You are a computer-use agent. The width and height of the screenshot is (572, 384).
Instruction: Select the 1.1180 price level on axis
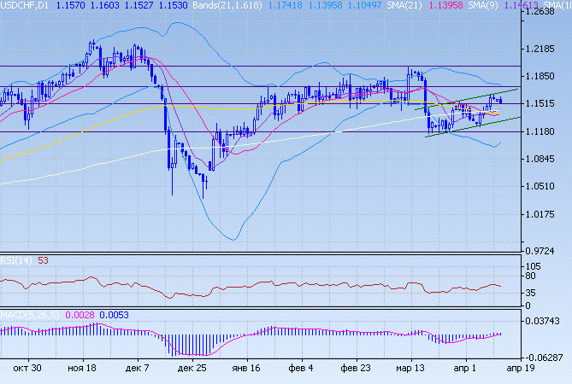[x=542, y=132]
